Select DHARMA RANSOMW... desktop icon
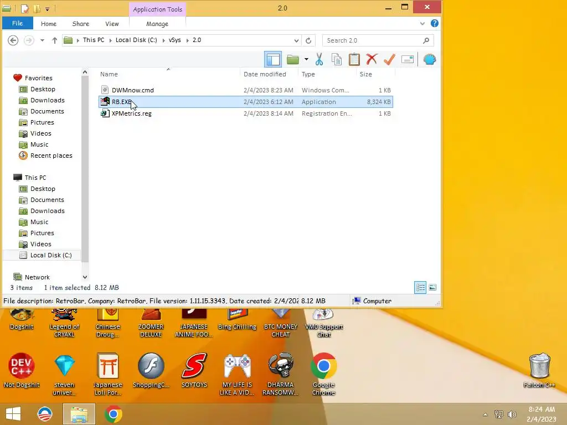Image resolution: width=567 pixels, height=425 pixels. pyautogui.click(x=280, y=374)
